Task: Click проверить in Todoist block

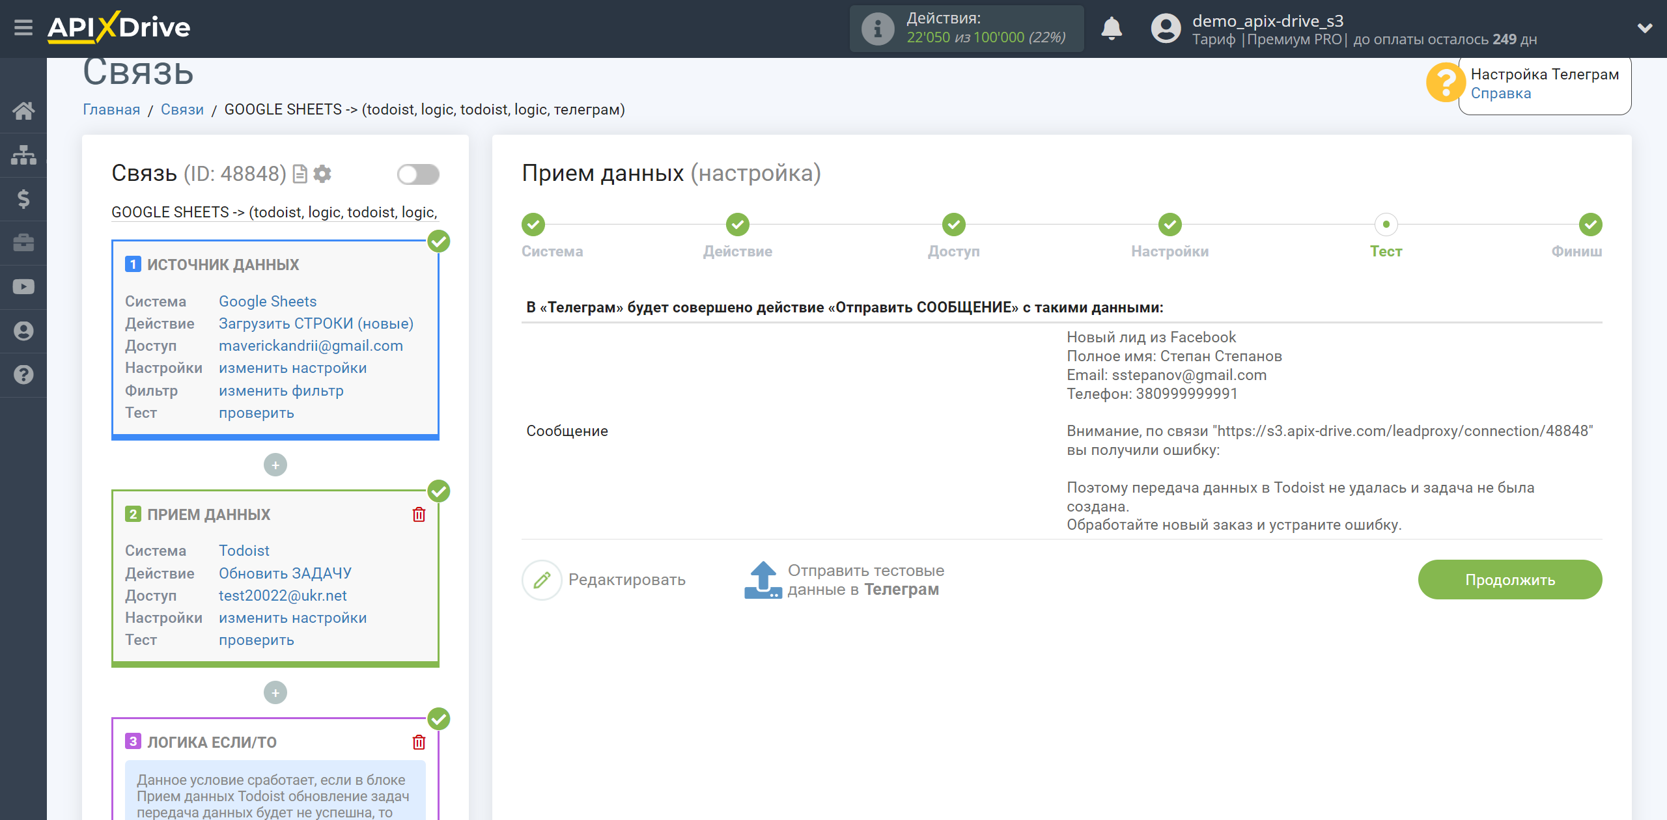Action: (256, 640)
